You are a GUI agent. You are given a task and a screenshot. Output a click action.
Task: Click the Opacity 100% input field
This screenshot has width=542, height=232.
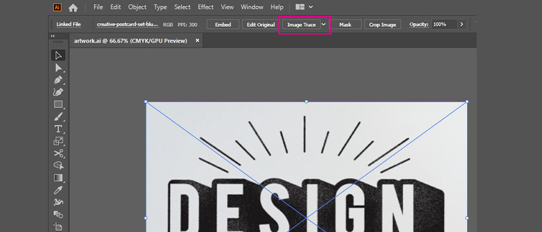(444, 24)
